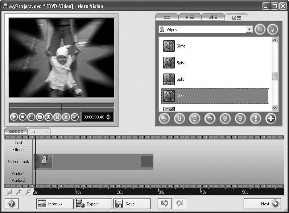Click the Save button
Viewport: 289px width, 213px height.
[x=132, y=204]
